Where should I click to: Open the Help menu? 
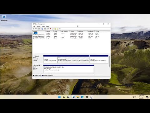(47, 26)
